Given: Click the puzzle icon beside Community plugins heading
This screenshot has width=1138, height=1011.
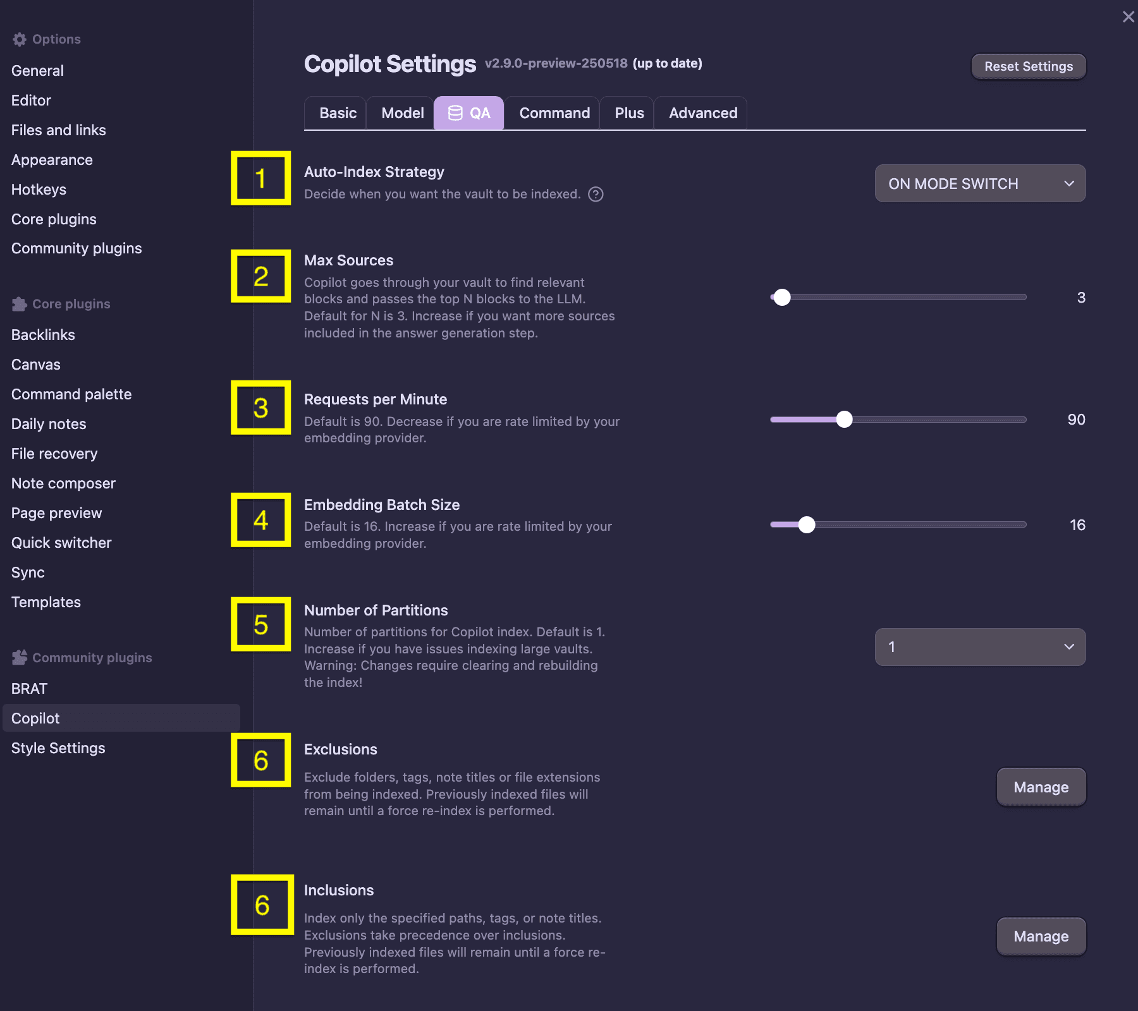Looking at the screenshot, I should 20,657.
